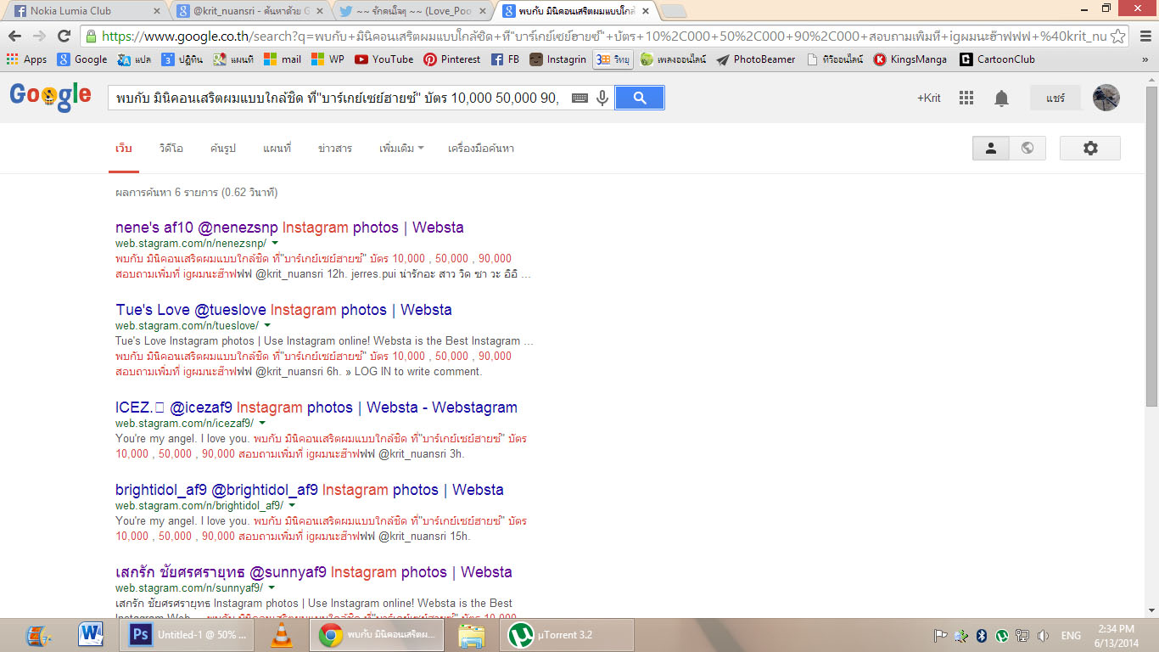Click the browser Forward arrow
This screenshot has width=1159, height=652.
pyautogui.click(x=39, y=36)
